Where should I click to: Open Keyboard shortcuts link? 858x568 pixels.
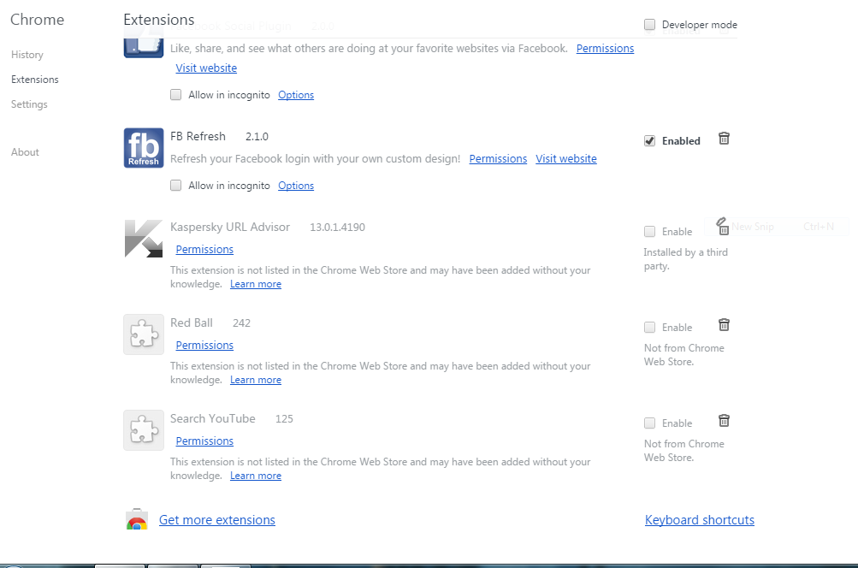pos(700,520)
